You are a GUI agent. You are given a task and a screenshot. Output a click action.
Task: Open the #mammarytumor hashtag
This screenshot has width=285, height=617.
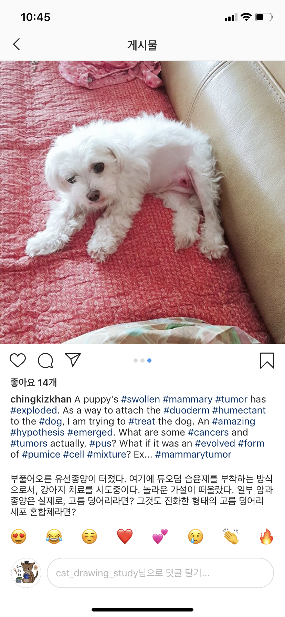point(193,454)
